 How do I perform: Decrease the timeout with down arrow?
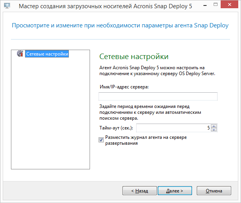tap(214, 130)
